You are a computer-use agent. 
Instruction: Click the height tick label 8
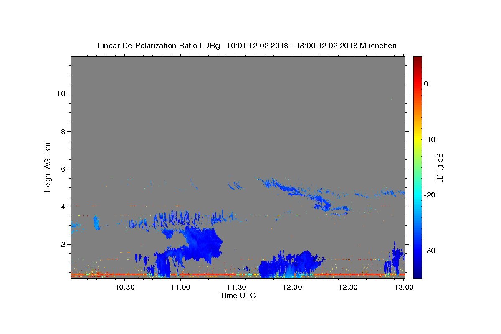(63, 131)
